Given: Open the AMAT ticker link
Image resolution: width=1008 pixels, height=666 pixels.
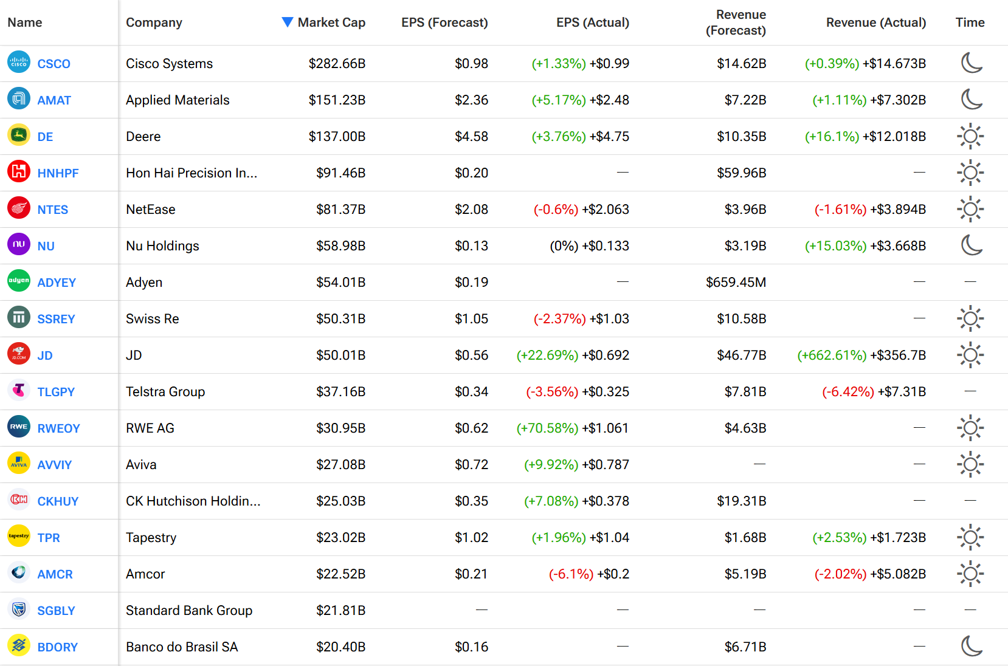Looking at the screenshot, I should [54, 100].
